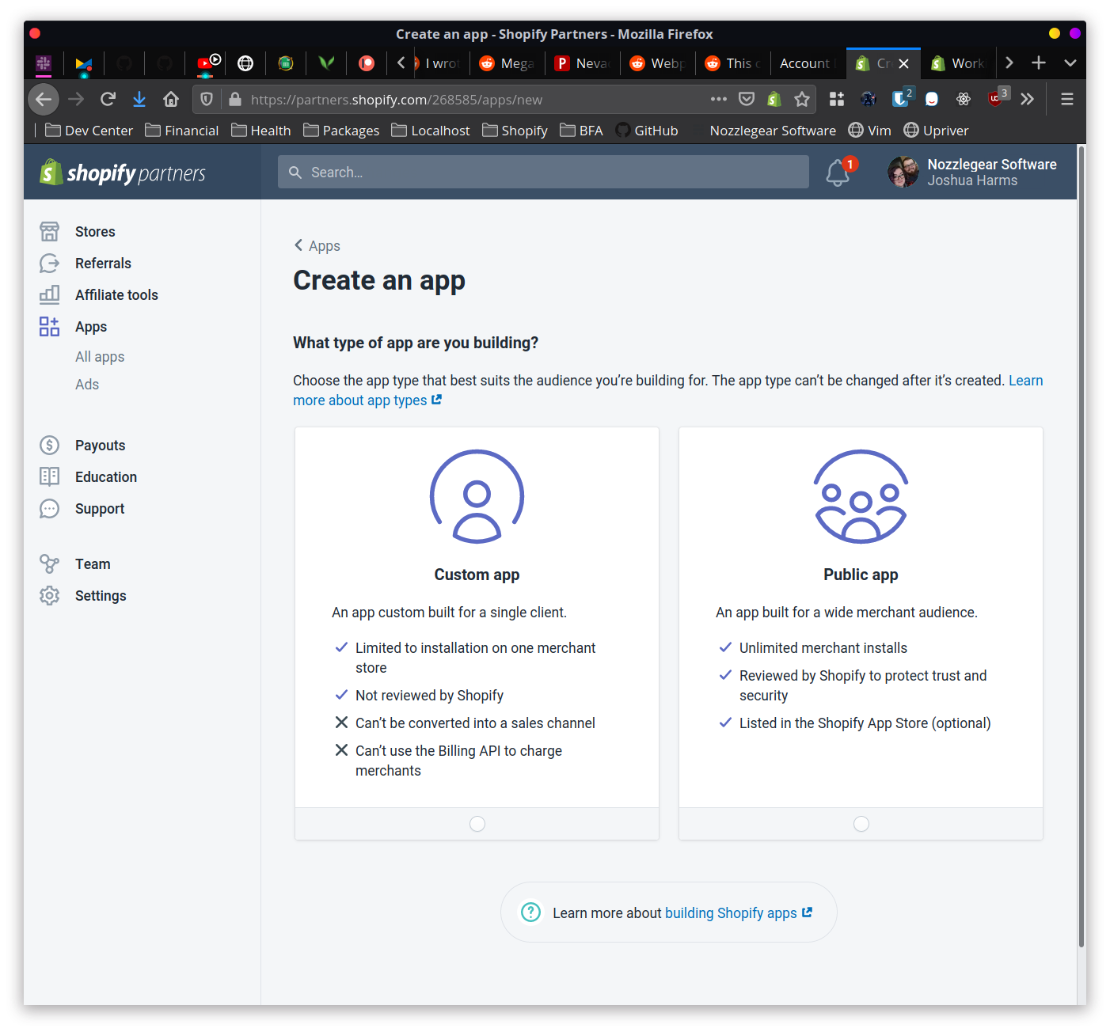Screen dimensions: 1110x1032
Task: Click the Settings gear icon in sidebar
Action: click(x=49, y=595)
